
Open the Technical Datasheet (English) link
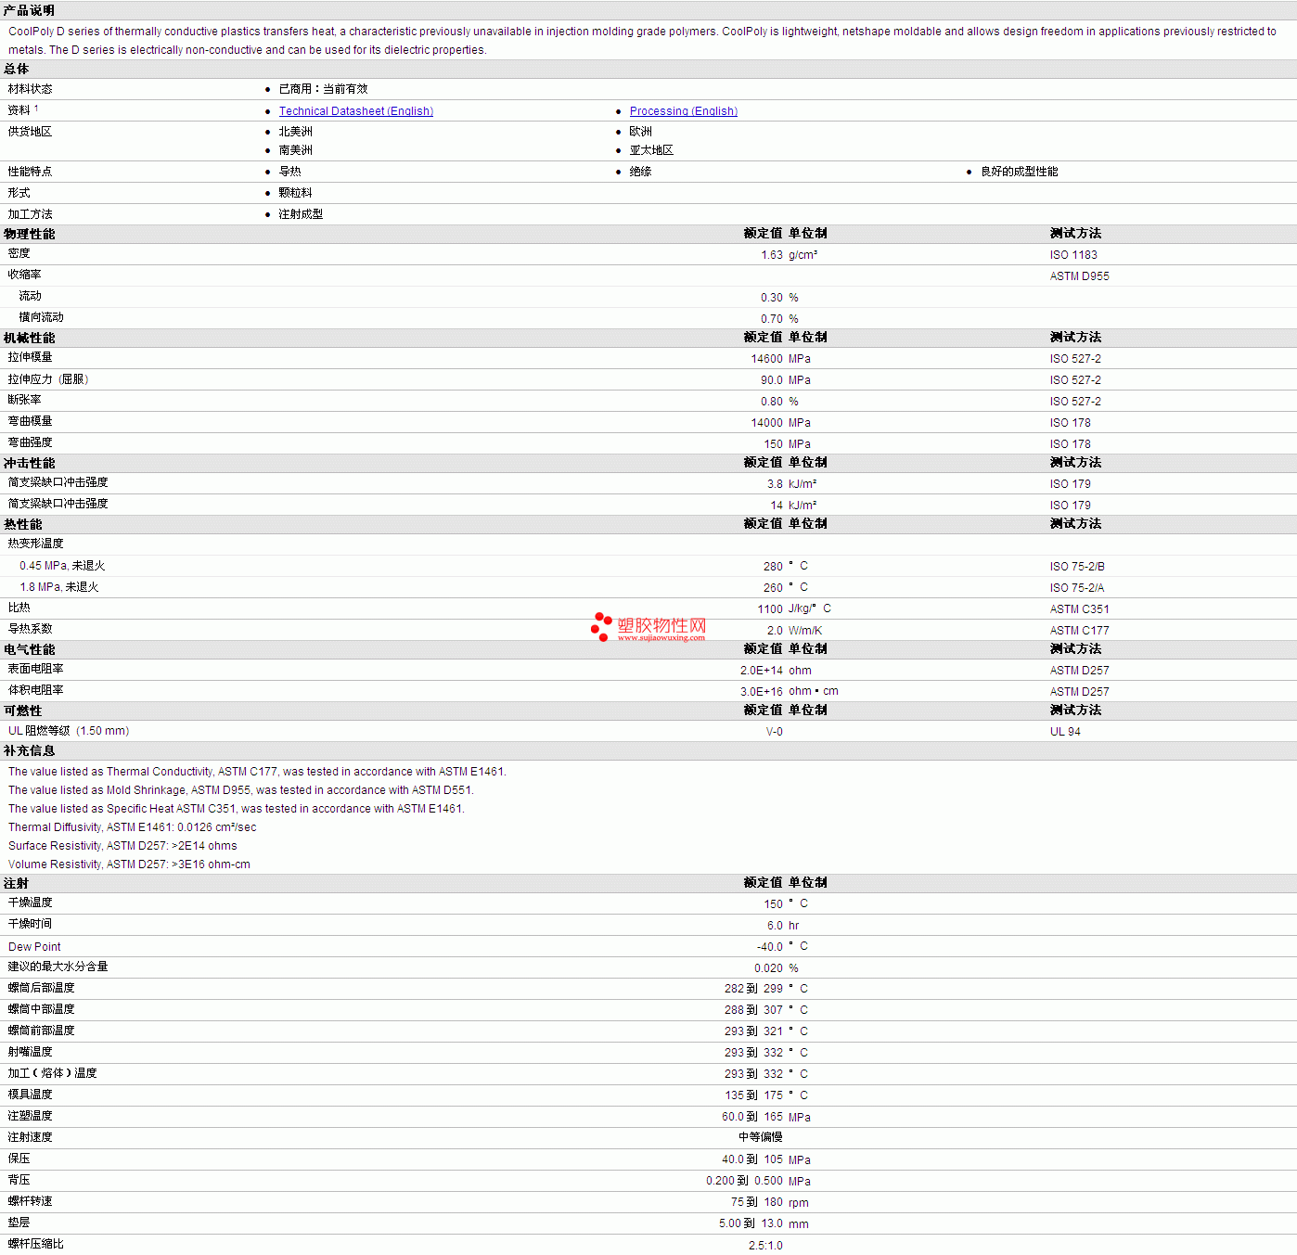pyautogui.click(x=356, y=111)
